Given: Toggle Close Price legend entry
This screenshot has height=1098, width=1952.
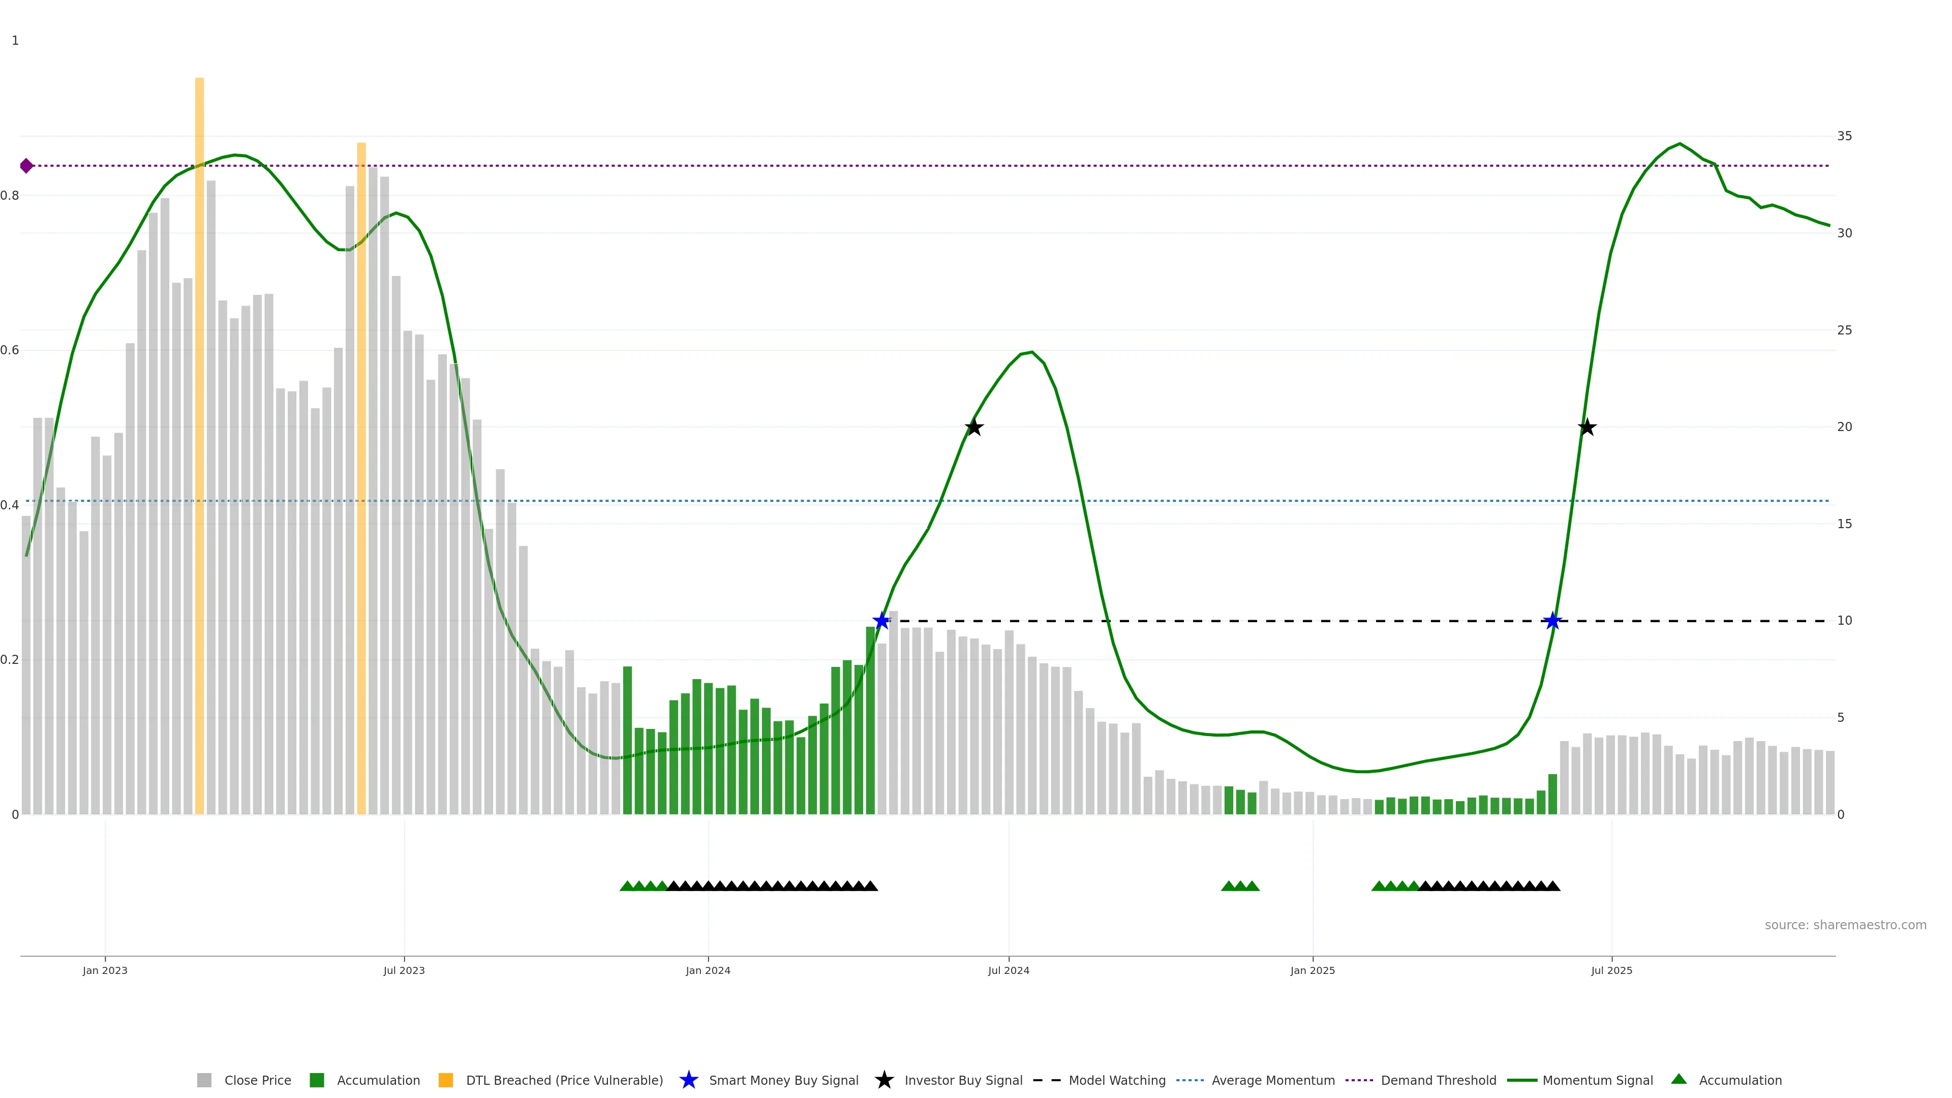Looking at the screenshot, I should [x=257, y=1081].
